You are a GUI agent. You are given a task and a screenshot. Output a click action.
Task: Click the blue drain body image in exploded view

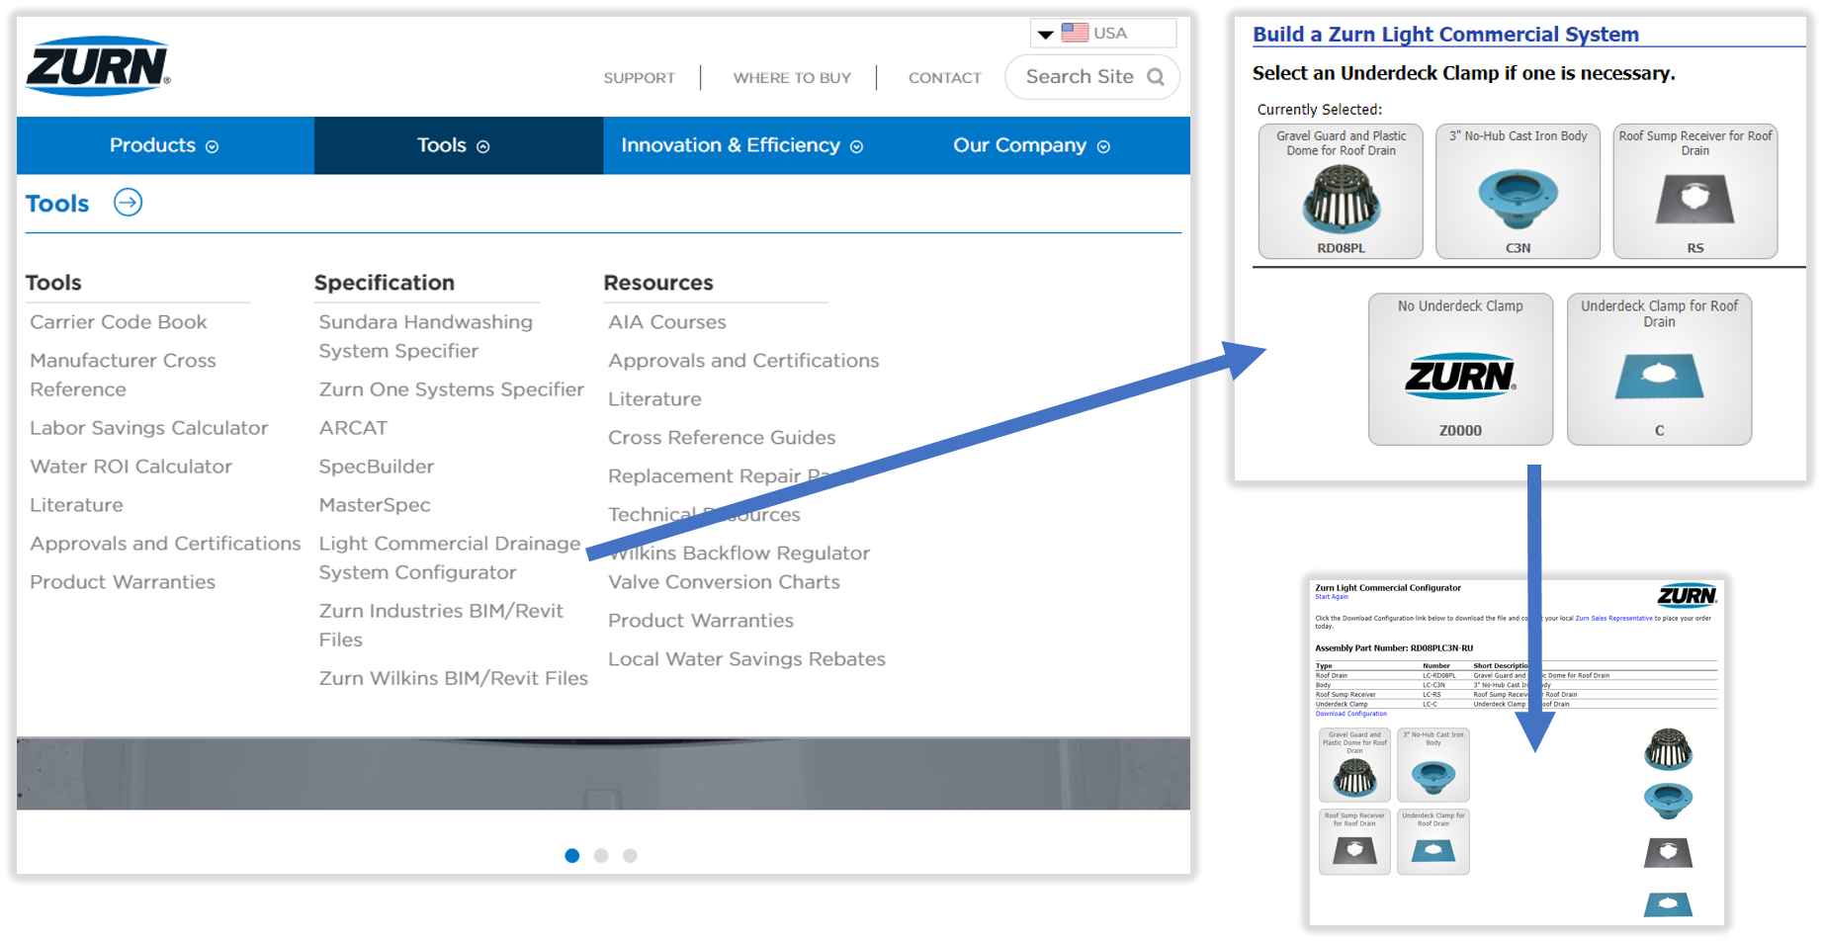pos(1668,800)
